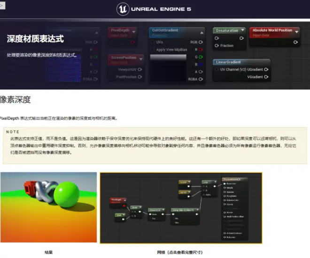Click the Fraction input pin on Desaturation
This screenshot has height=258, width=310.
pyautogui.click(x=217, y=45)
